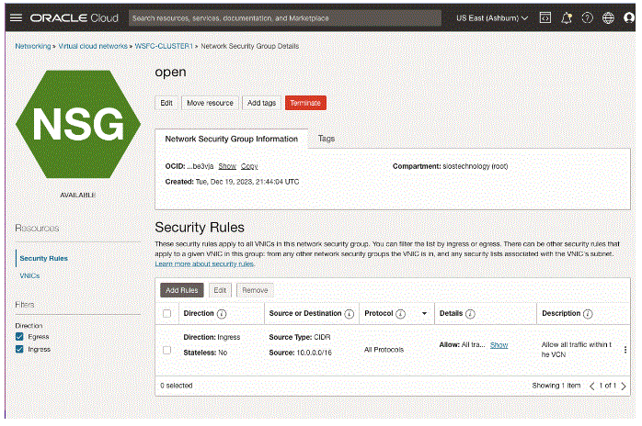Screen dimensions: 642x426
Task: Click the info icon beside Direction column
Action: (221, 313)
